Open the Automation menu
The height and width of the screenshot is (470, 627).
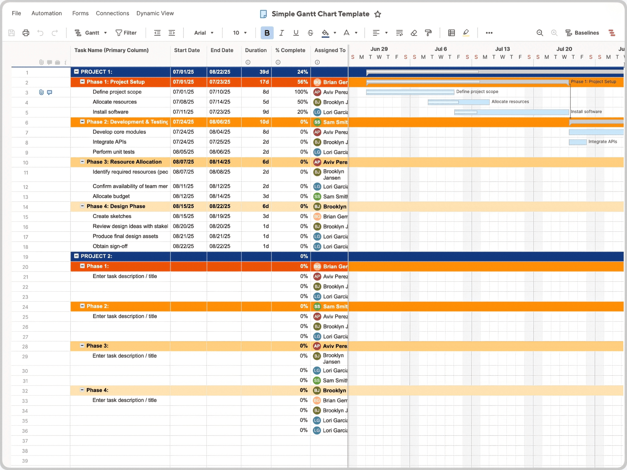[x=46, y=13]
